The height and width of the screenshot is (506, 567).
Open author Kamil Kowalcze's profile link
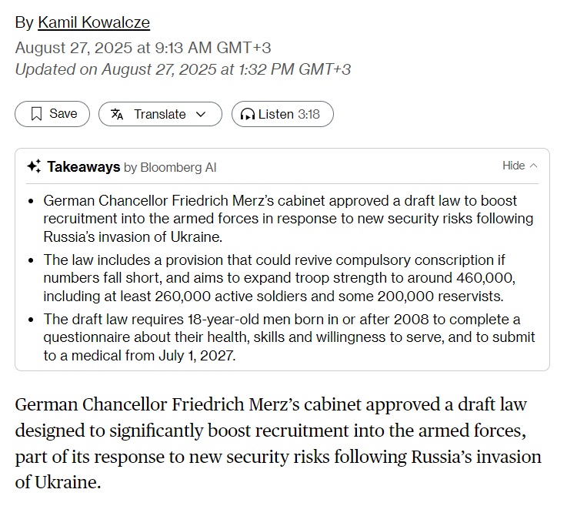(94, 22)
